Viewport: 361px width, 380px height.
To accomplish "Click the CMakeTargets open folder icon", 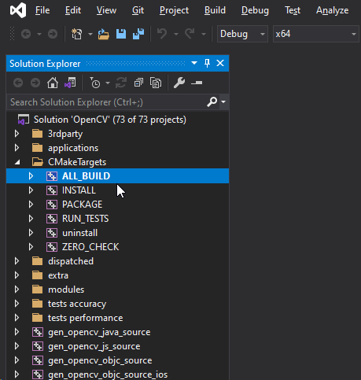I will [38, 162].
